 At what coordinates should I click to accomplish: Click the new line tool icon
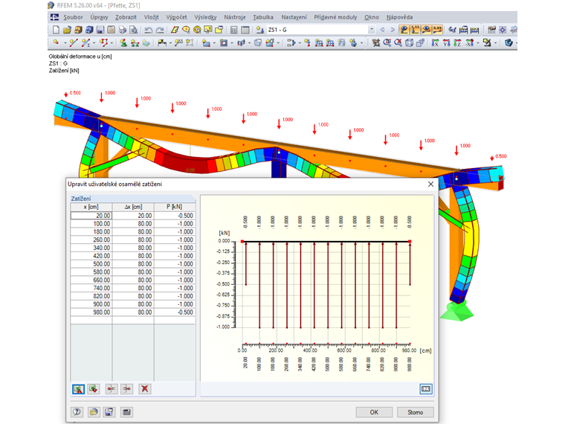tap(74, 43)
